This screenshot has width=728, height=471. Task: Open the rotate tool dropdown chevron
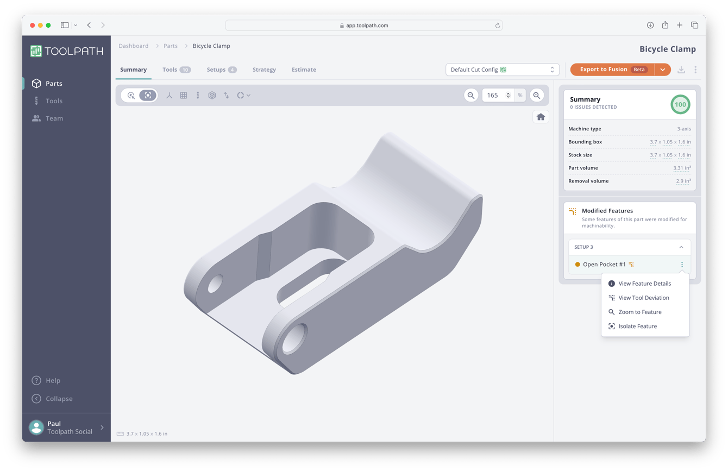[x=248, y=95]
